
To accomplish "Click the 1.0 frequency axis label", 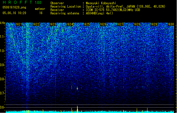I will (x=3, y=51).
